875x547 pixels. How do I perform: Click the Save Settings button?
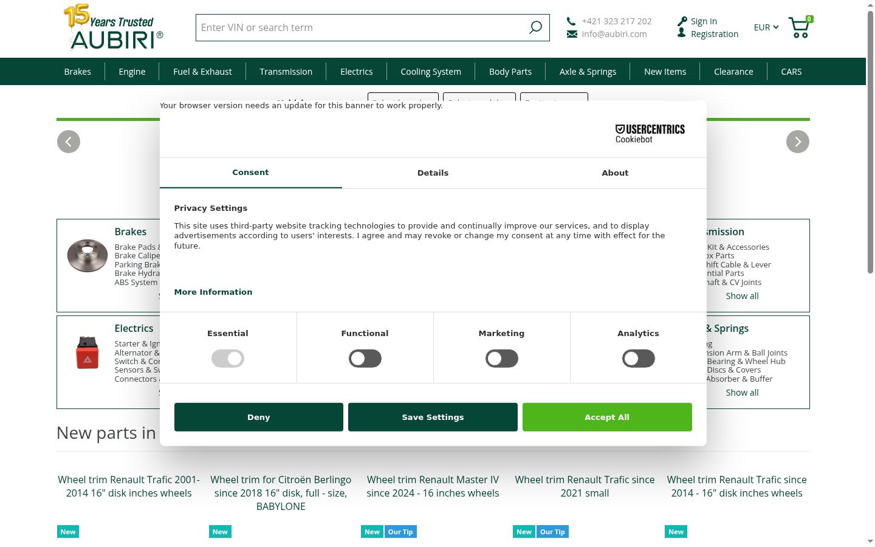[433, 417]
